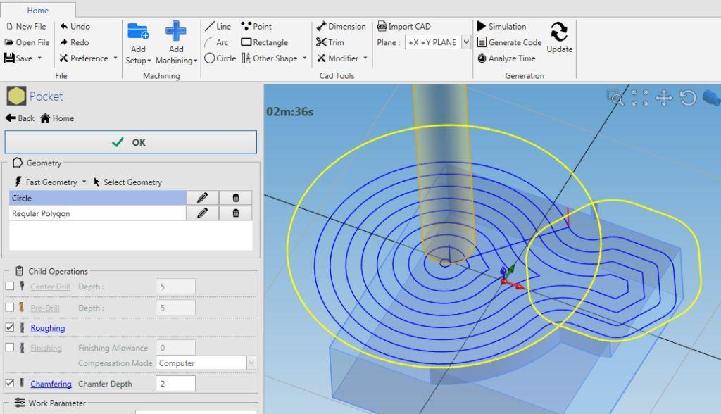
Task: Click zoom window icon in viewport
Action: [615, 98]
